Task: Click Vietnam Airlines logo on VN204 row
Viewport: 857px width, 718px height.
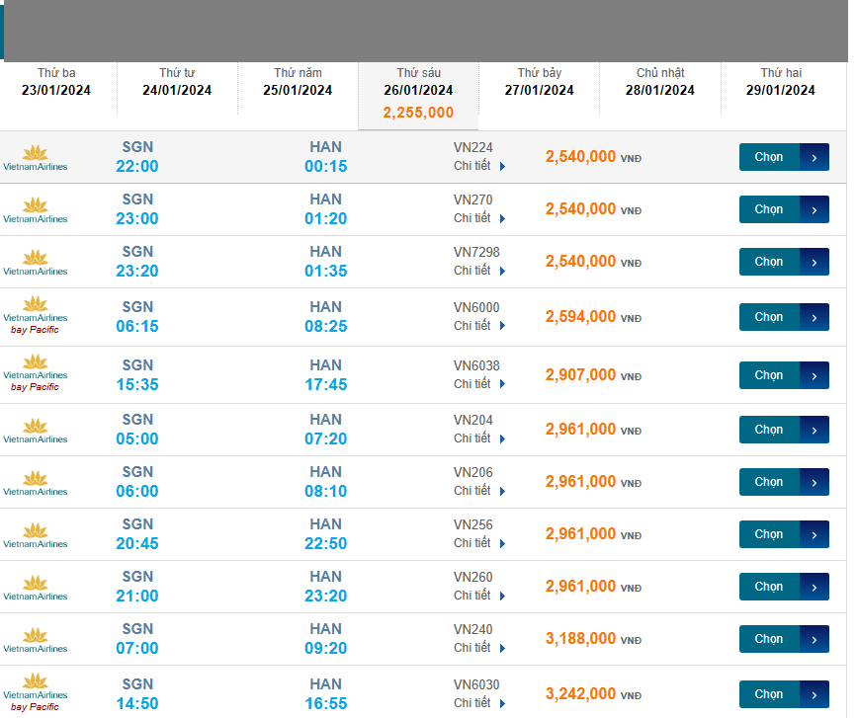Action: (36, 431)
